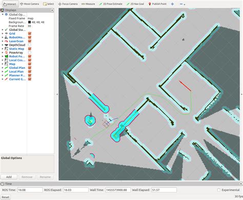Click the Reset button

6,197
